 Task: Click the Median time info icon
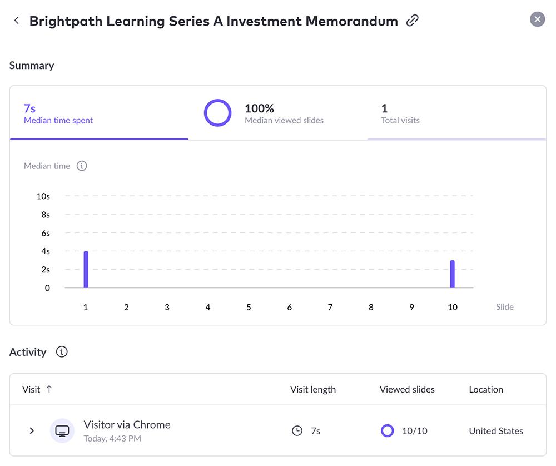82,166
